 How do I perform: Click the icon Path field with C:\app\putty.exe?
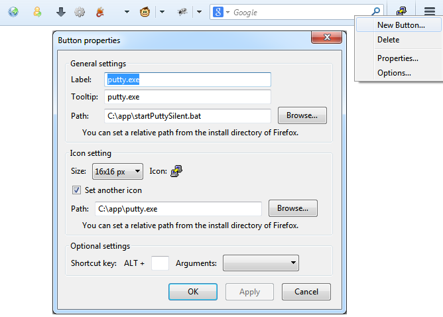(178, 209)
